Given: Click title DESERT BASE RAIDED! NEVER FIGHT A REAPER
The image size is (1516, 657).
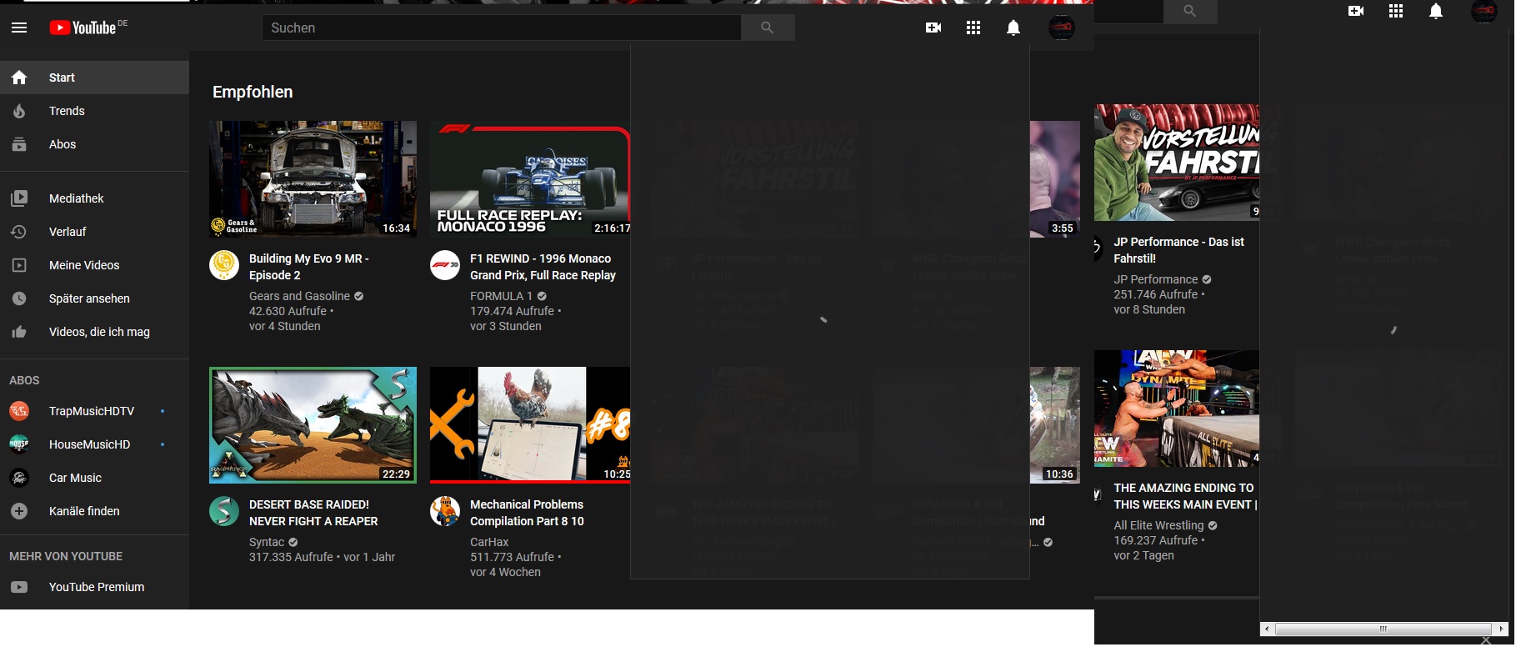Looking at the screenshot, I should pos(313,513).
